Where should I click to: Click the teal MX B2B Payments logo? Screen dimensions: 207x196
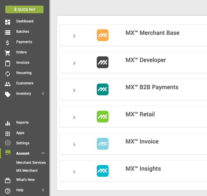tap(103, 89)
